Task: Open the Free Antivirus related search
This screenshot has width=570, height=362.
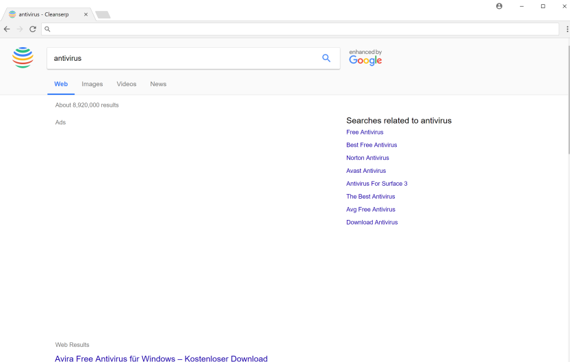Action: pyautogui.click(x=365, y=133)
